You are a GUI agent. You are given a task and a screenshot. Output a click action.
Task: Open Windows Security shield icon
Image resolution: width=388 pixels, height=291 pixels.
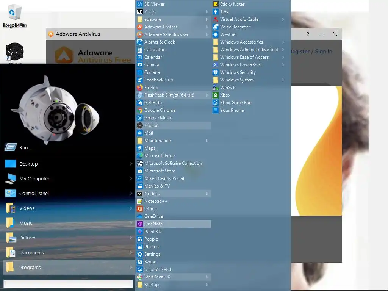216,72
